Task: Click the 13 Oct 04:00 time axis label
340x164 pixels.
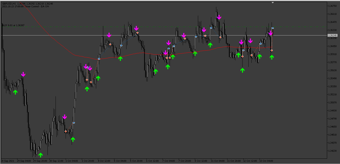Action: (x=266, y=161)
